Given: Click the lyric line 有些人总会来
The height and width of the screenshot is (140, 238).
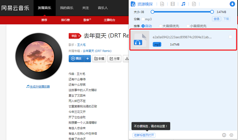Looking at the screenshot, I should pyautogui.click(x=77, y=128).
